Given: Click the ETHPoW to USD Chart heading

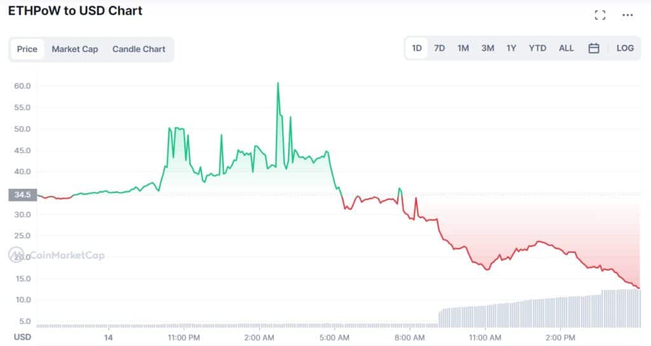Looking at the screenshot, I should 75,11.
